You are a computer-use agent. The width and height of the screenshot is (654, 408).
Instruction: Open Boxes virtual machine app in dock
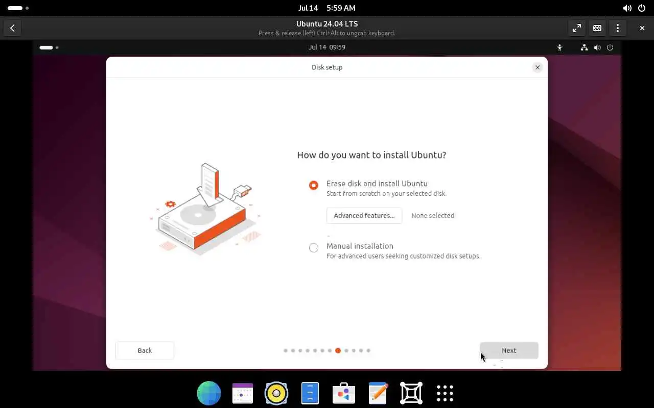411,393
